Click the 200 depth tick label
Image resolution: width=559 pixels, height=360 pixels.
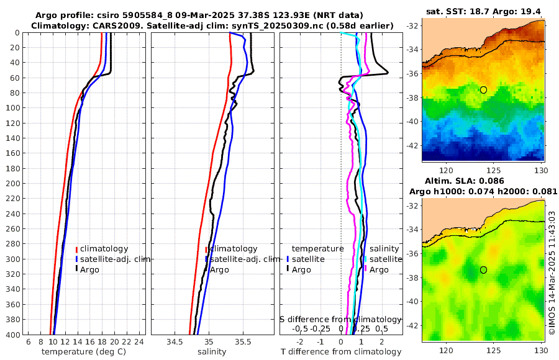[12, 183]
